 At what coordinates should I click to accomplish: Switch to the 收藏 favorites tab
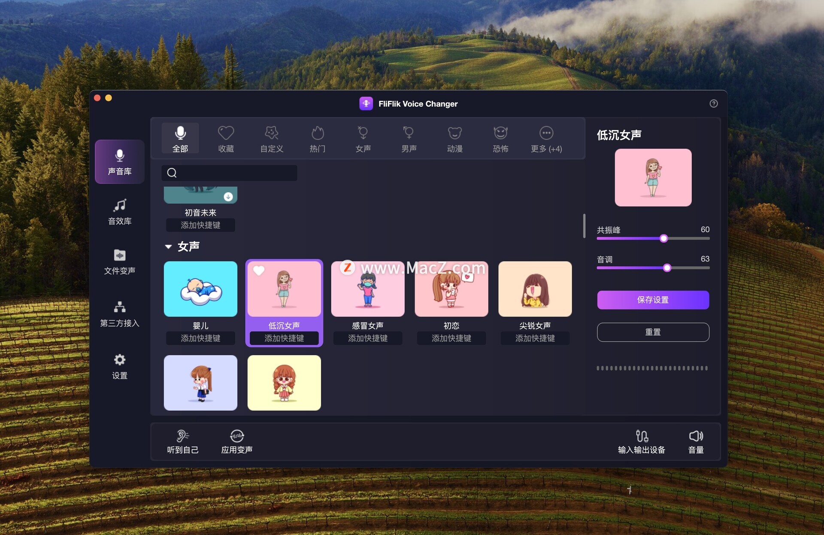coord(226,139)
